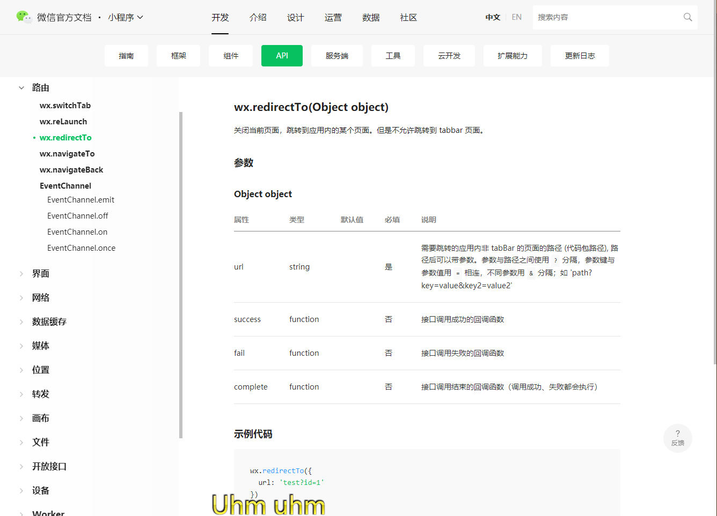The height and width of the screenshot is (516, 717).
Task: Select wx.switchTab in the sidebar
Action: click(x=65, y=105)
